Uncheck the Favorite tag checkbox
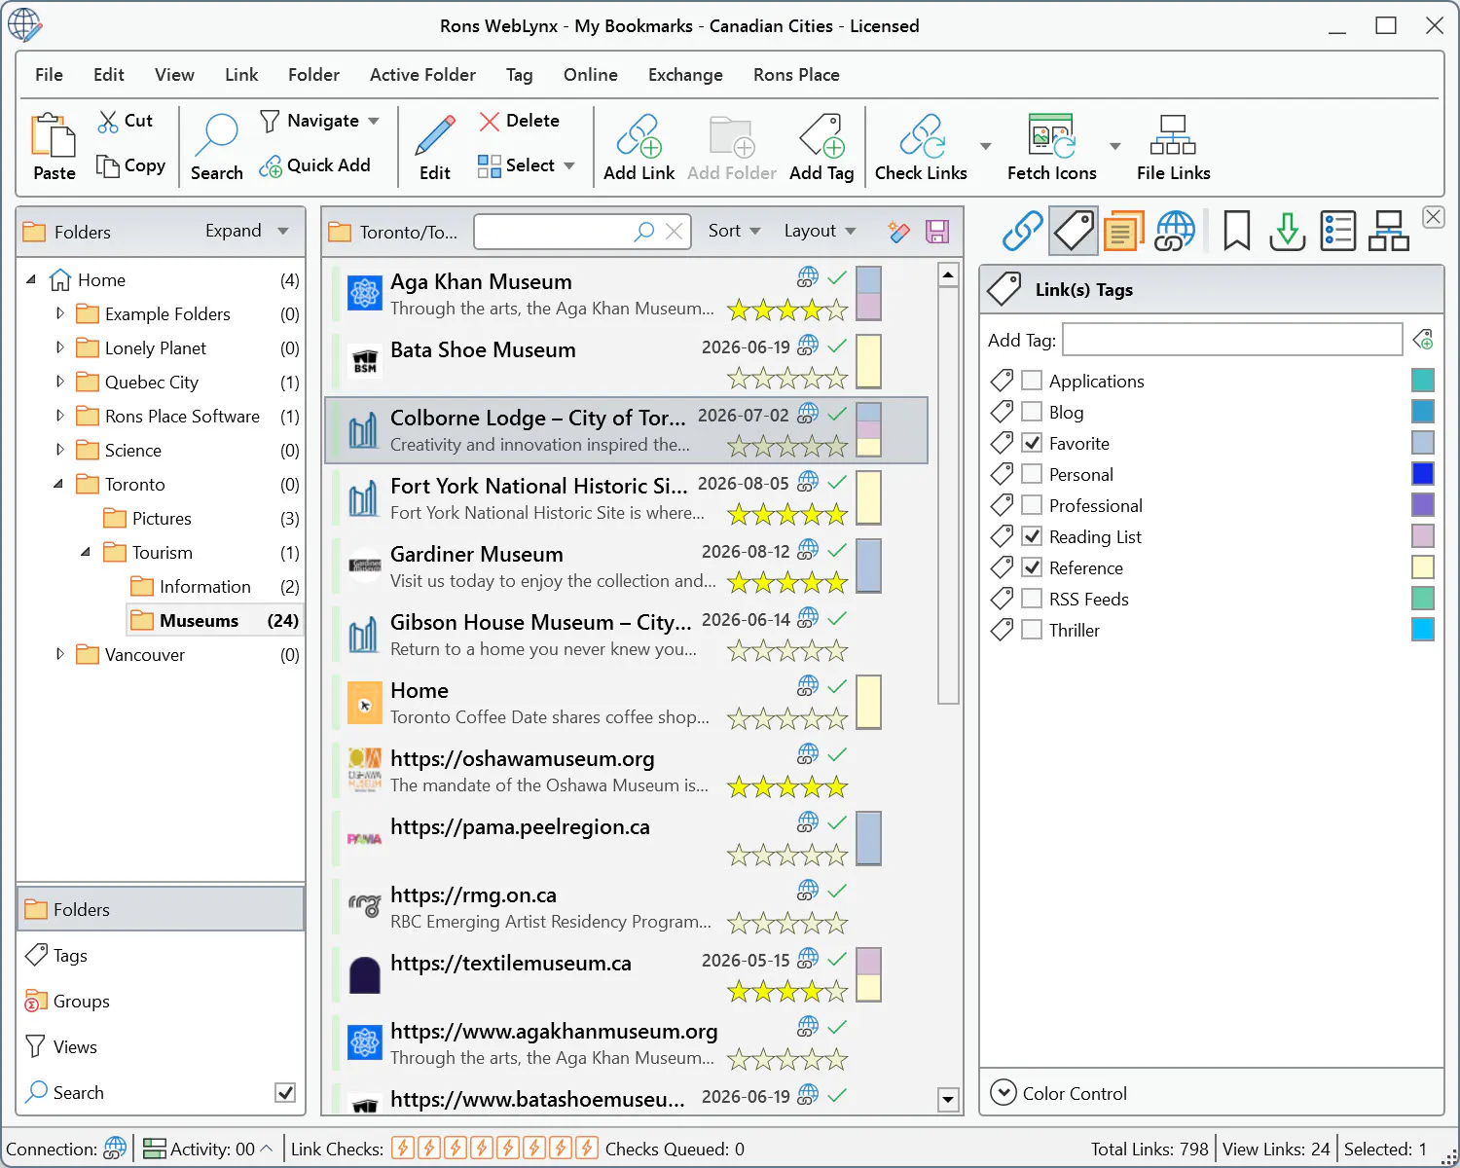 point(1032,443)
